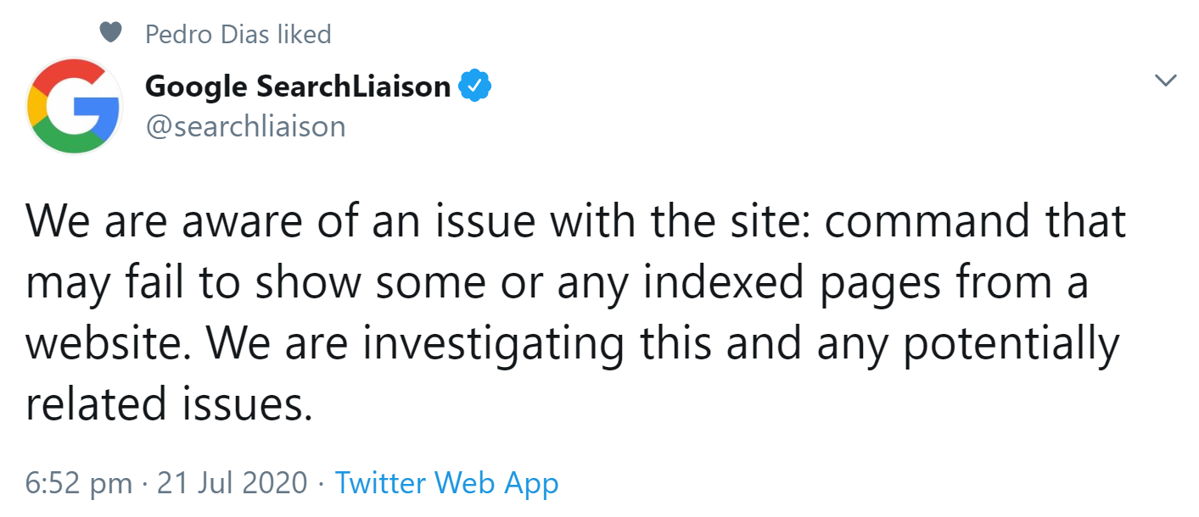Viewport: 1199px width, 517px height.
Task: Click the downward arrow on the tweet
Action: point(1166,80)
